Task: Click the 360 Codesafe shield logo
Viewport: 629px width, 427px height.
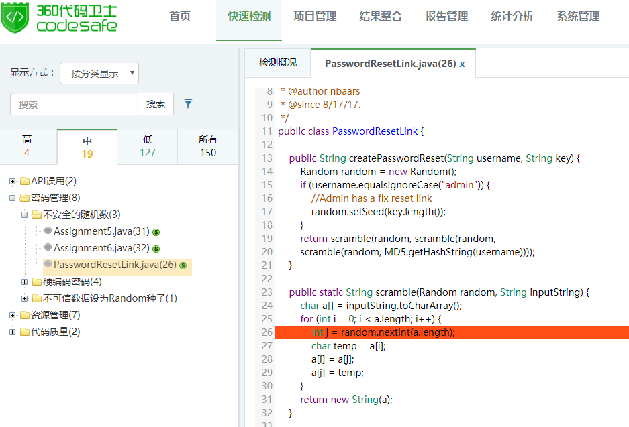Action: coord(16,17)
